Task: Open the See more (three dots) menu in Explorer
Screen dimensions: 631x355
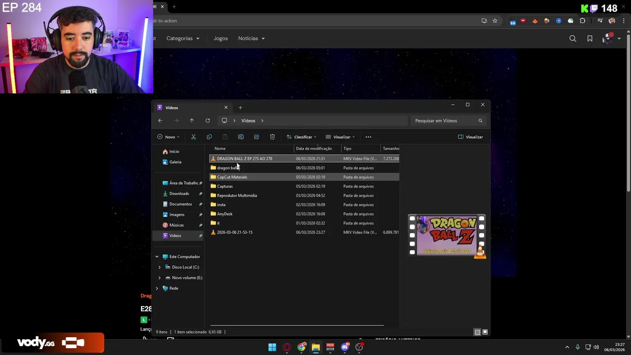Action: point(368,137)
